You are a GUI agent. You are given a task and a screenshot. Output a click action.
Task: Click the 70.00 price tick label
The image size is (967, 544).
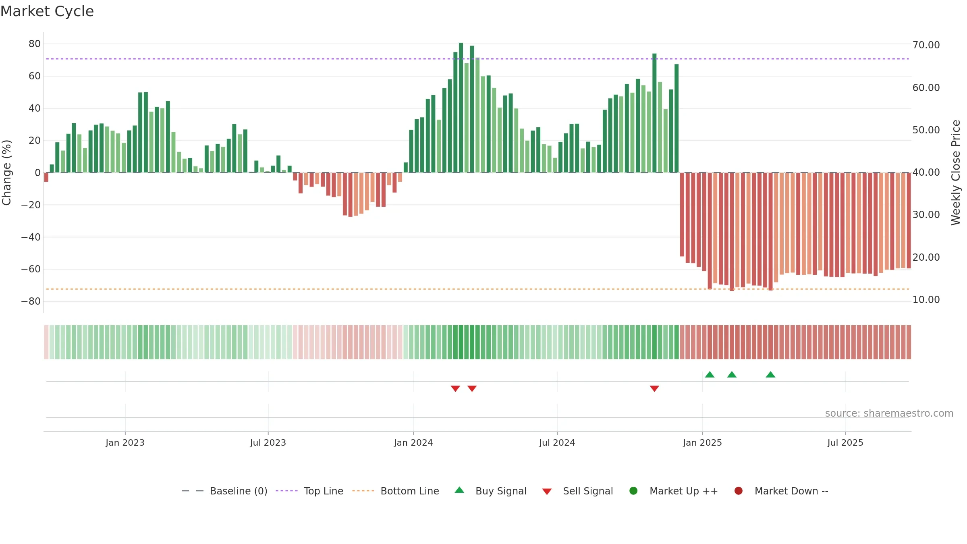(x=926, y=45)
